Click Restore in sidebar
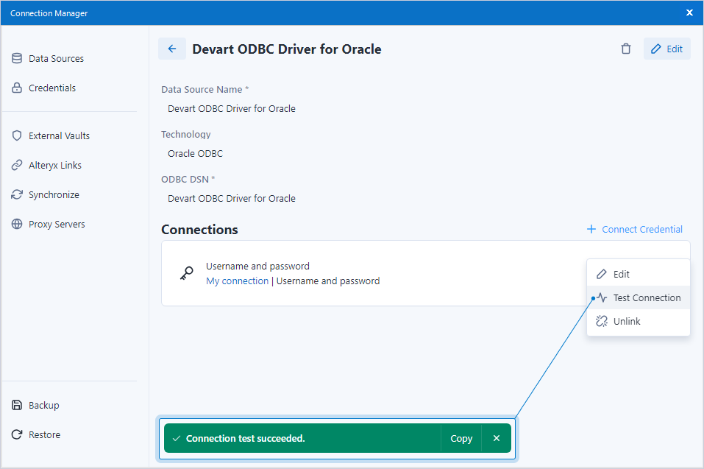Screen dimensions: 704x469 click(44, 434)
